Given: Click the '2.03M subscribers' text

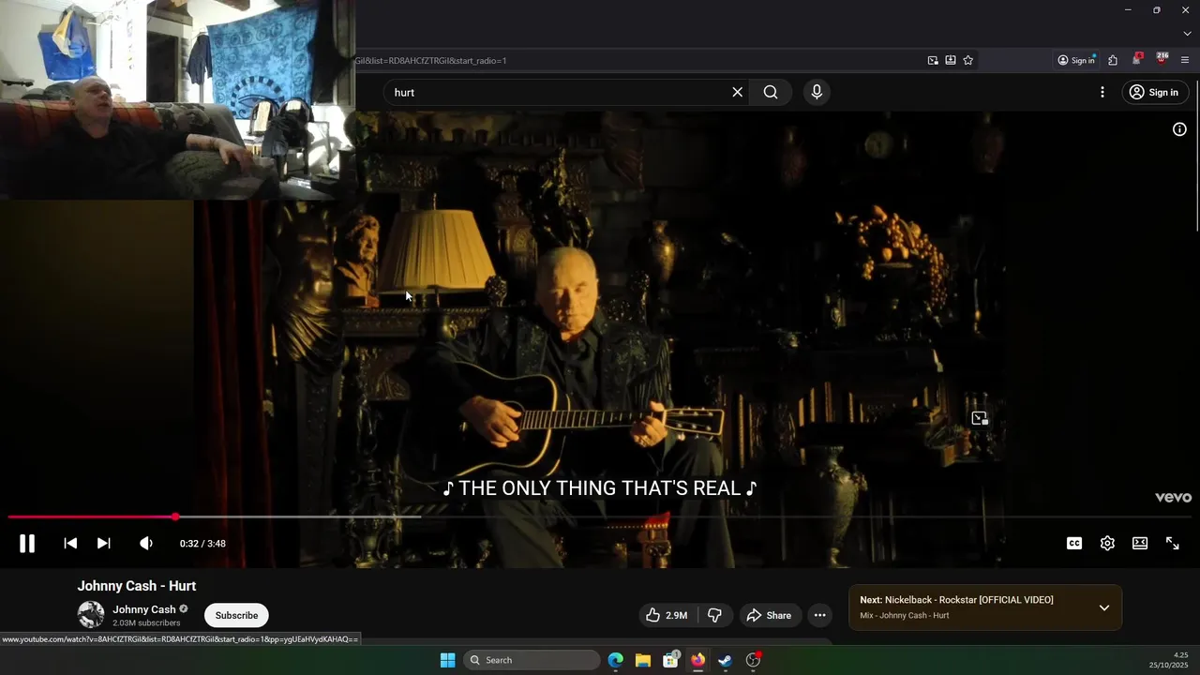Looking at the screenshot, I should click(146, 623).
